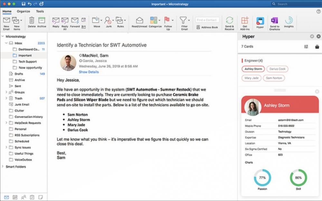
Task: Expand the Trash folder
Action: pyautogui.click(x=6, y=98)
